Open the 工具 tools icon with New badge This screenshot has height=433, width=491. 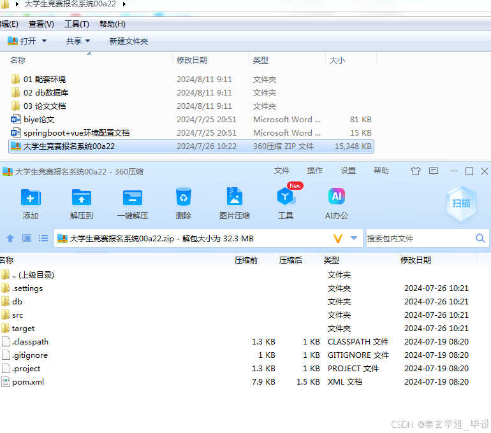[286, 196]
